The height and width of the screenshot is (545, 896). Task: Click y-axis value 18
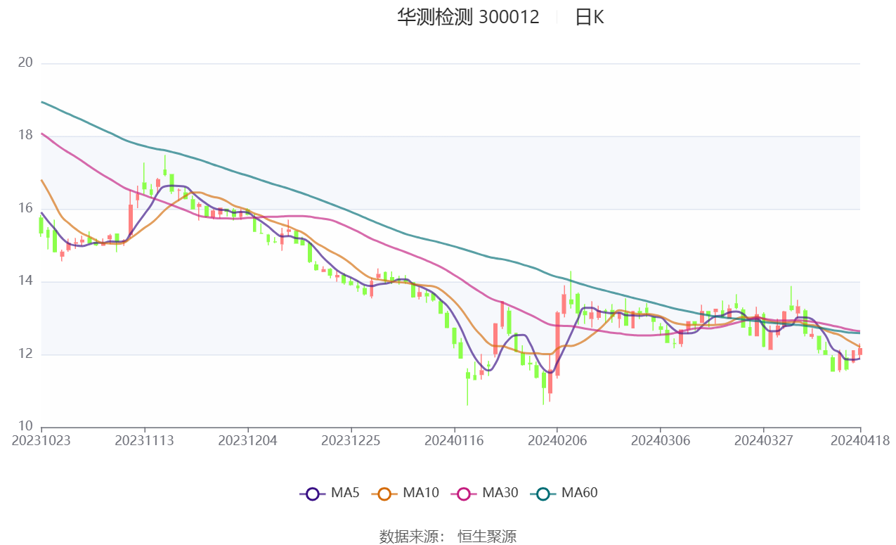(25, 136)
